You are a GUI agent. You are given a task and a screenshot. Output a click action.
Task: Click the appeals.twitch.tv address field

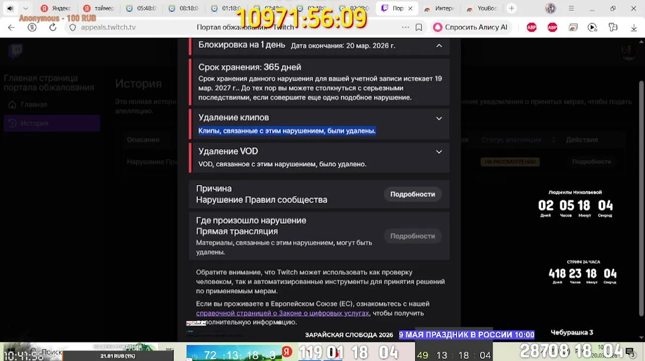pyautogui.click(x=109, y=28)
